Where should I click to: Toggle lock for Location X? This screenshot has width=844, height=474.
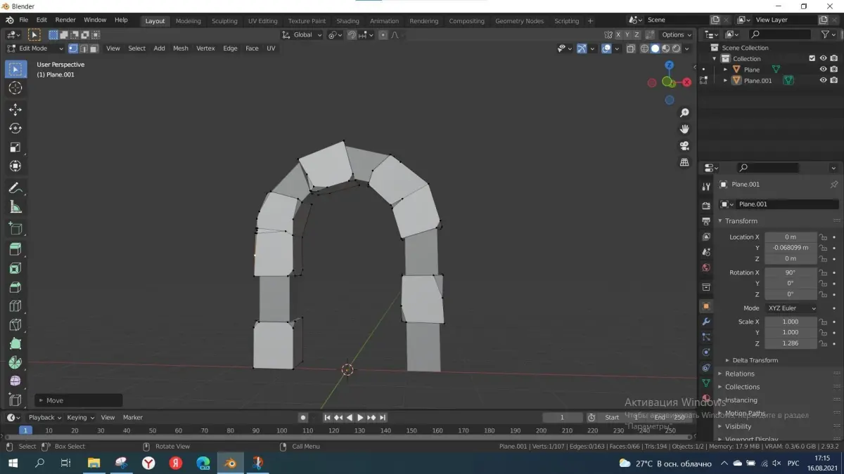(x=823, y=237)
